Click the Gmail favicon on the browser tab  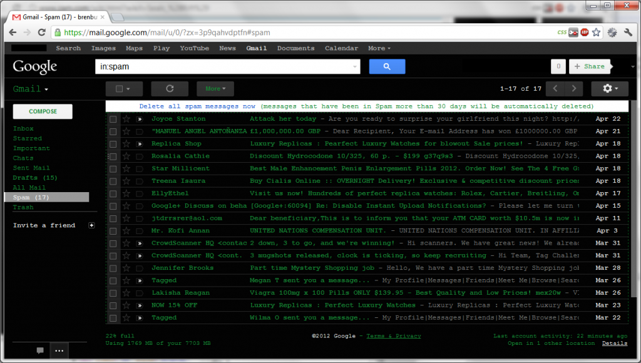click(16, 17)
